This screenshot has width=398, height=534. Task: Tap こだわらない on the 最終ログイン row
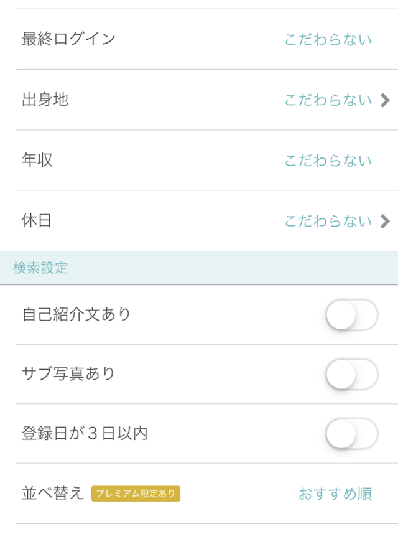(x=326, y=39)
